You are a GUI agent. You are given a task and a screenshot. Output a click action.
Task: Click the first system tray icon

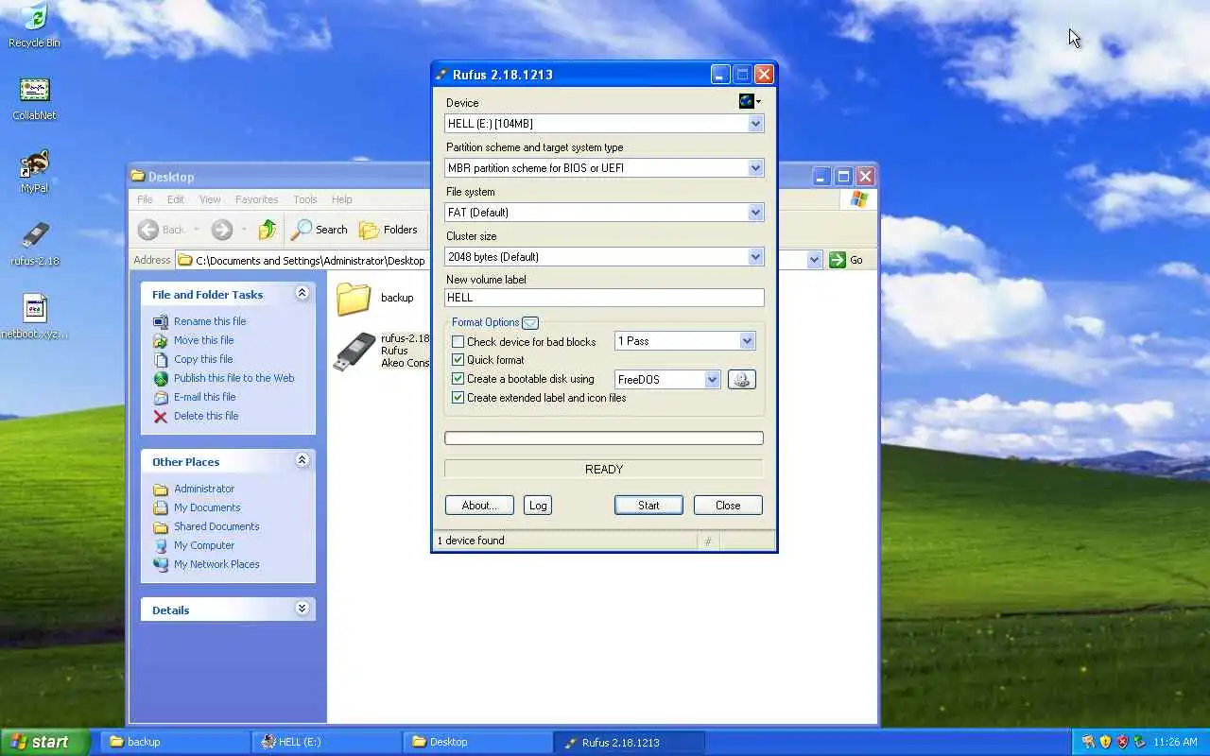[1088, 742]
